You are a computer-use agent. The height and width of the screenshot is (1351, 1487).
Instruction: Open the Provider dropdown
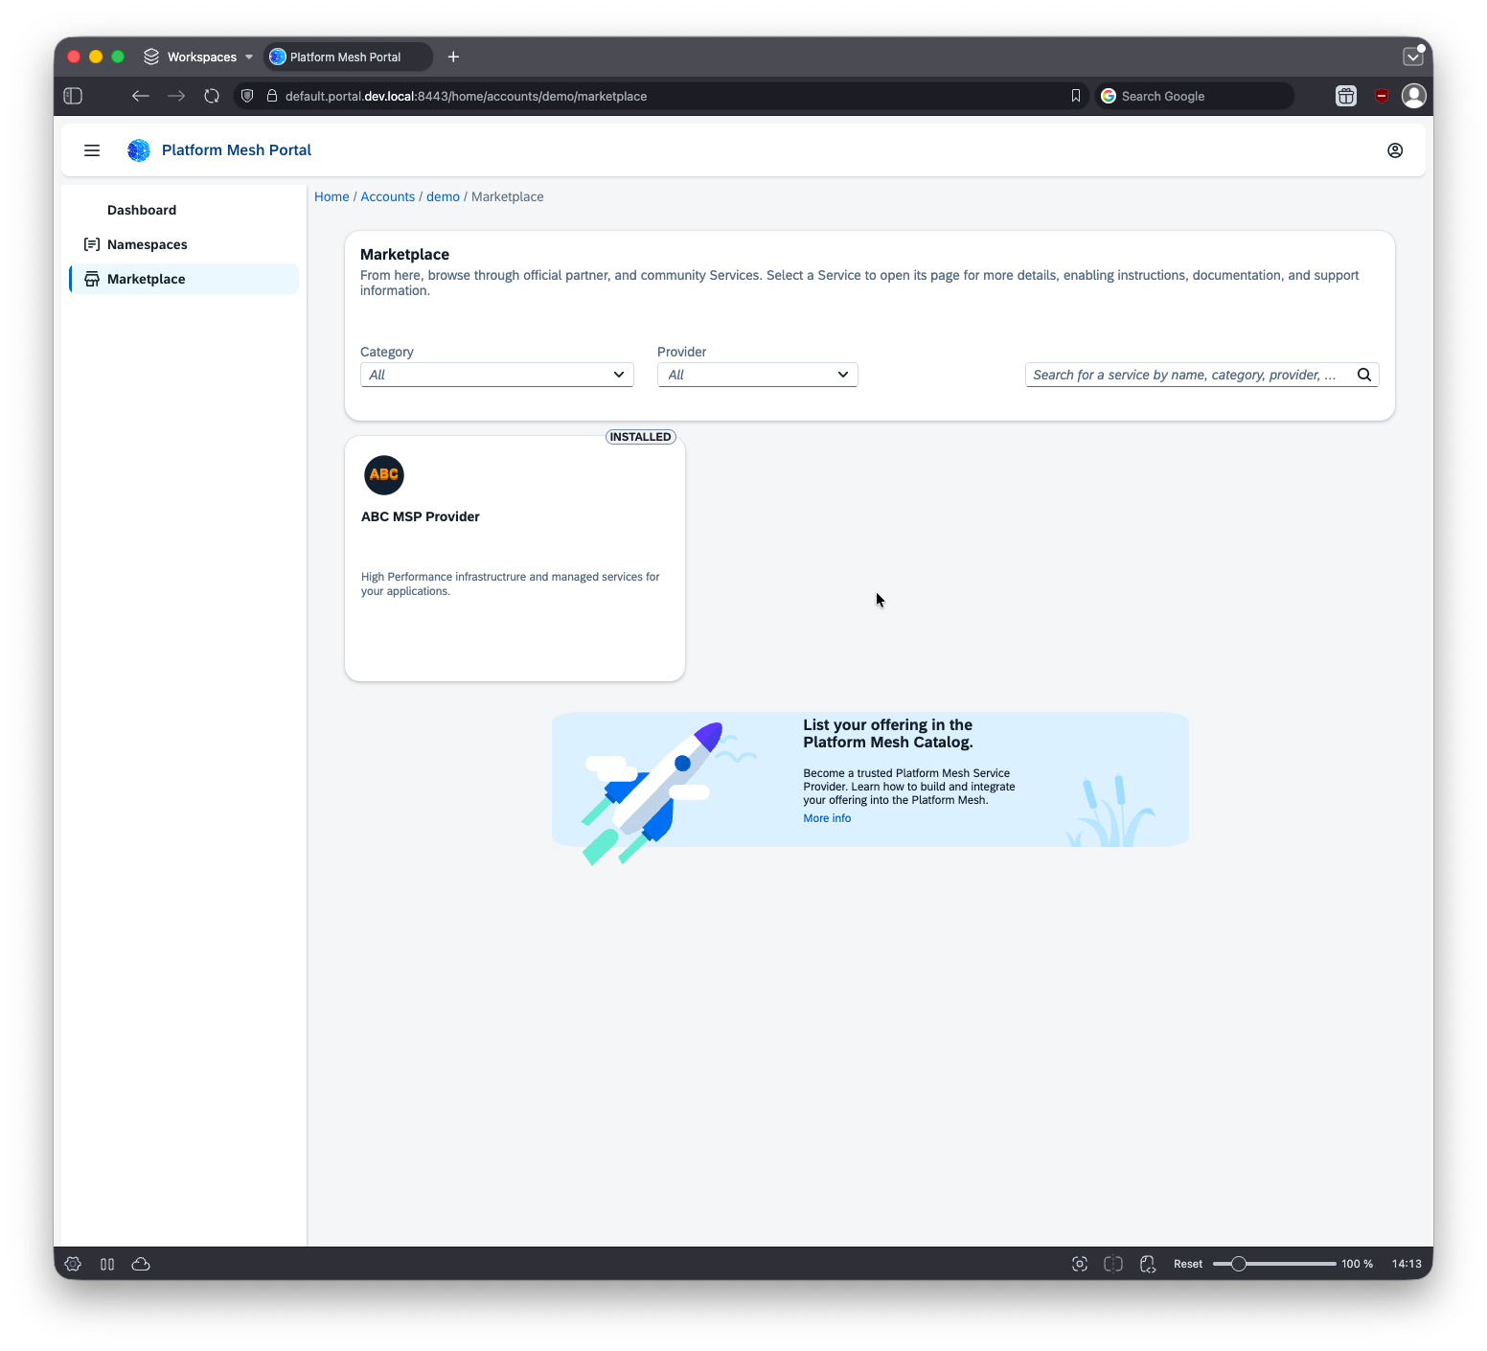point(757,375)
